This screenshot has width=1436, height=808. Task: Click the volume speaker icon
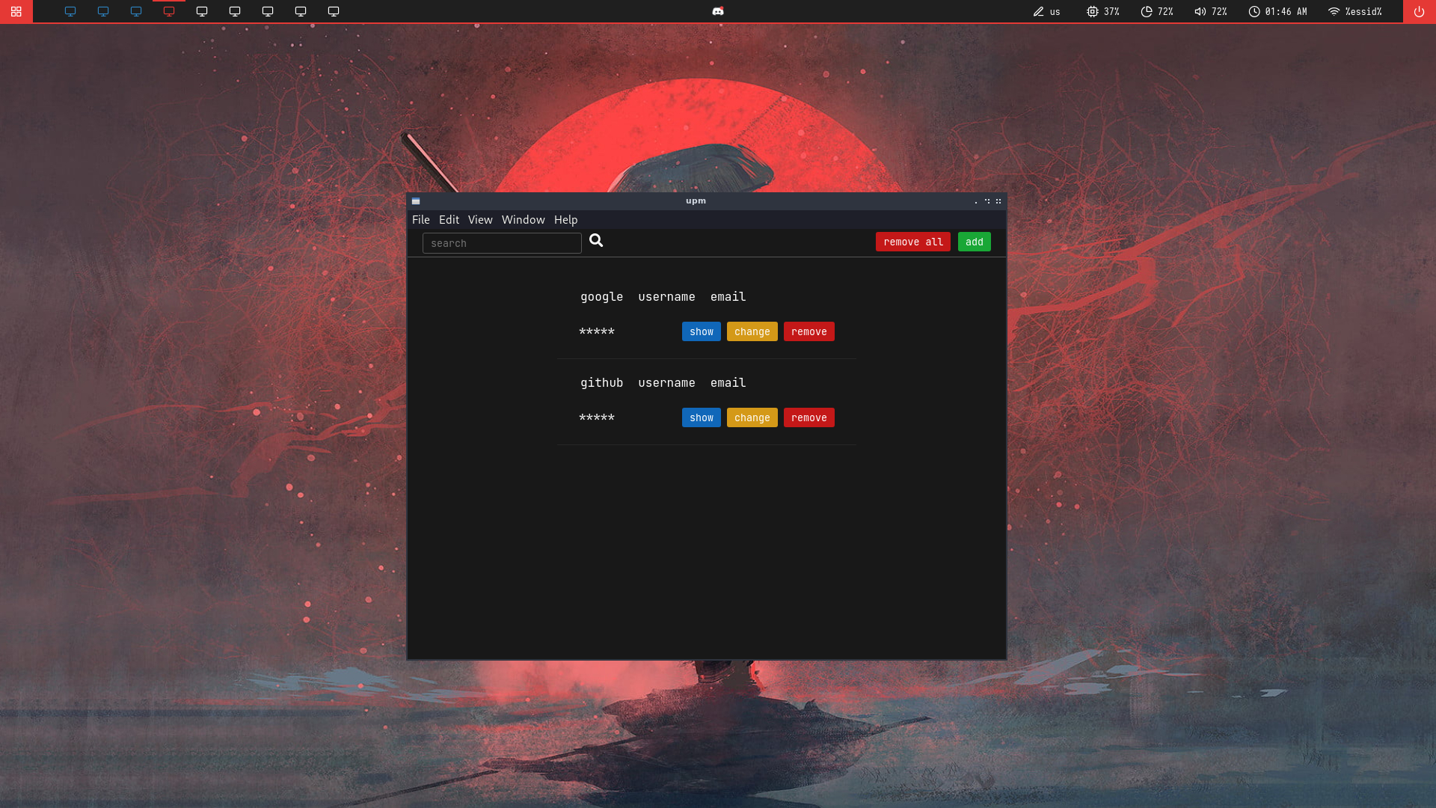[1200, 11]
